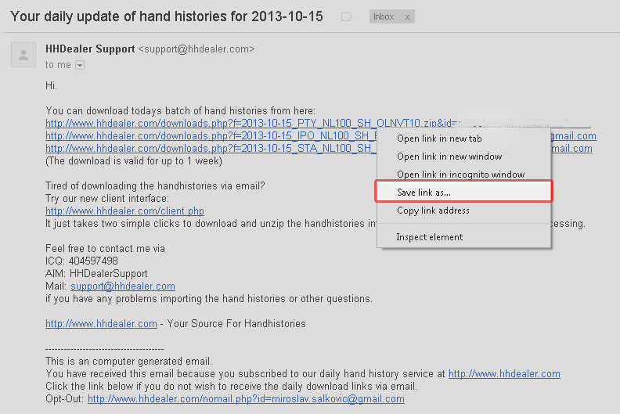The height and width of the screenshot is (414, 620).
Task: Click the support@hhdealer.com mail link
Action: (123, 286)
